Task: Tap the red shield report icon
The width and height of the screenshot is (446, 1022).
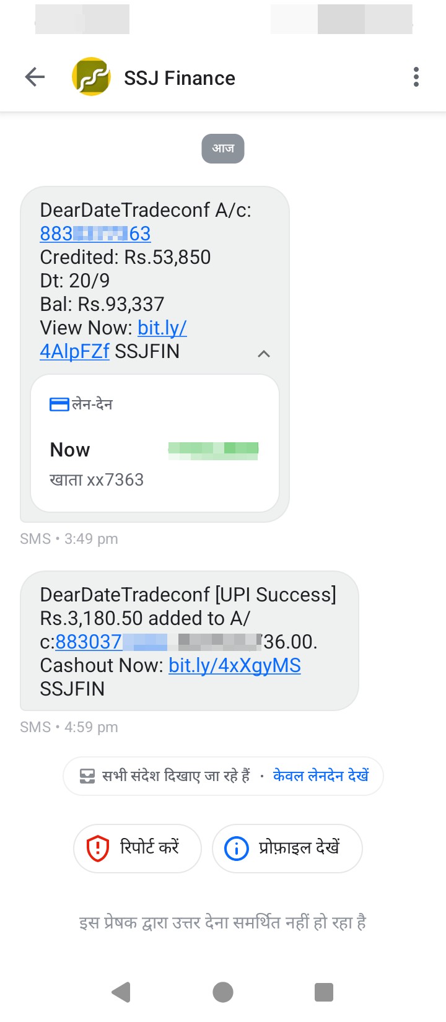Action: point(97,848)
